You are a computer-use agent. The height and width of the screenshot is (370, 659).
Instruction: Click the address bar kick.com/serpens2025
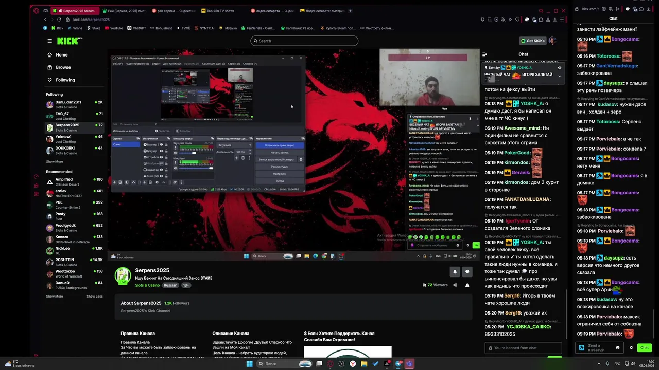pyautogui.click(x=91, y=20)
